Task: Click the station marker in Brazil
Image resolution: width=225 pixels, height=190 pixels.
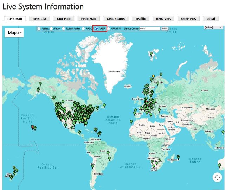Action: point(108,153)
